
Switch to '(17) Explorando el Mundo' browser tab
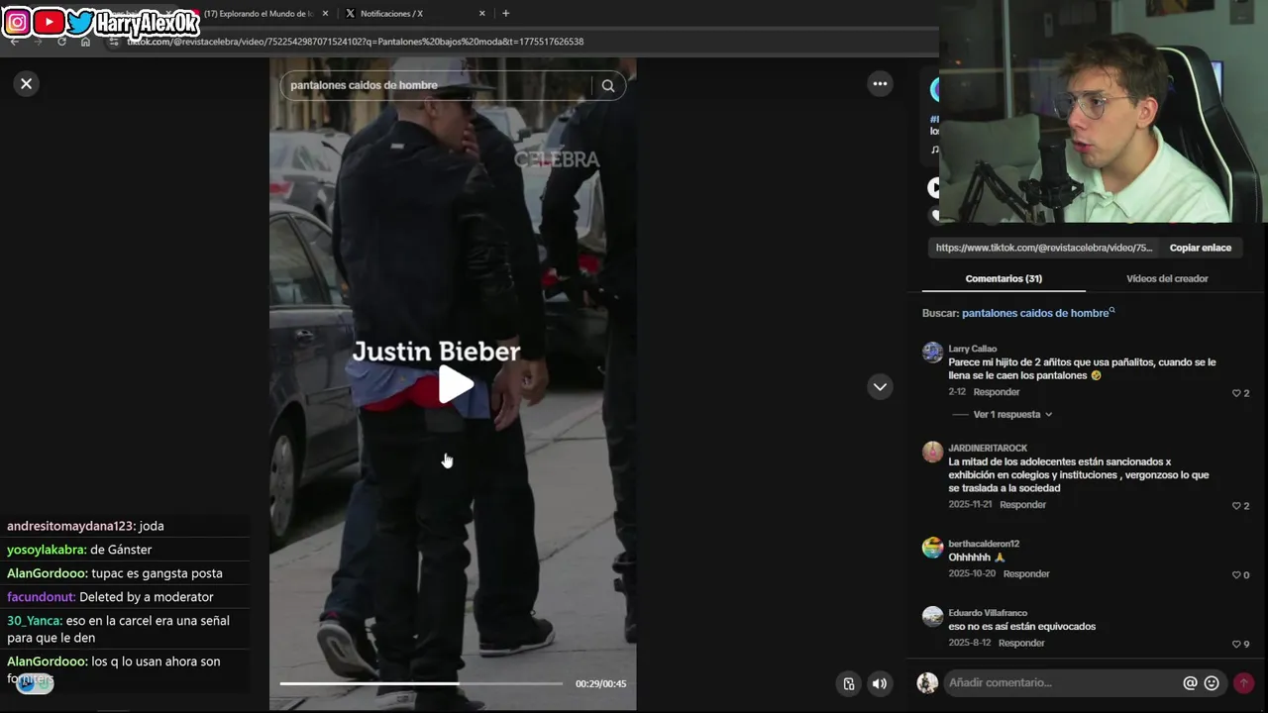point(260,14)
